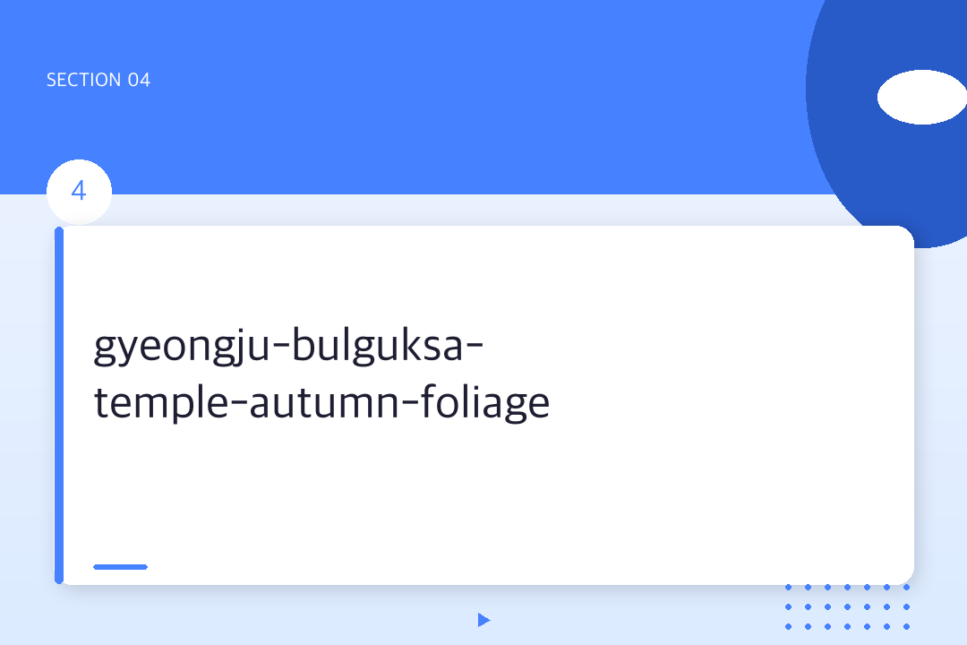Image resolution: width=967 pixels, height=645 pixels.
Task: Click the white oval shape
Action: (x=921, y=97)
